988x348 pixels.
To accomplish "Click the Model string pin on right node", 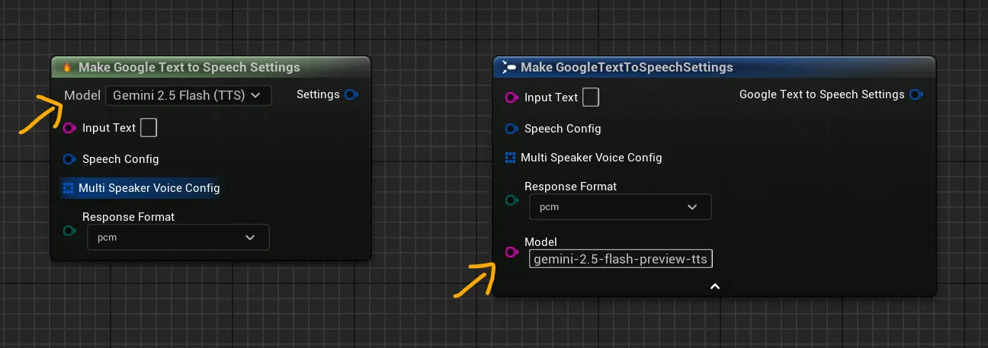I will tap(512, 252).
